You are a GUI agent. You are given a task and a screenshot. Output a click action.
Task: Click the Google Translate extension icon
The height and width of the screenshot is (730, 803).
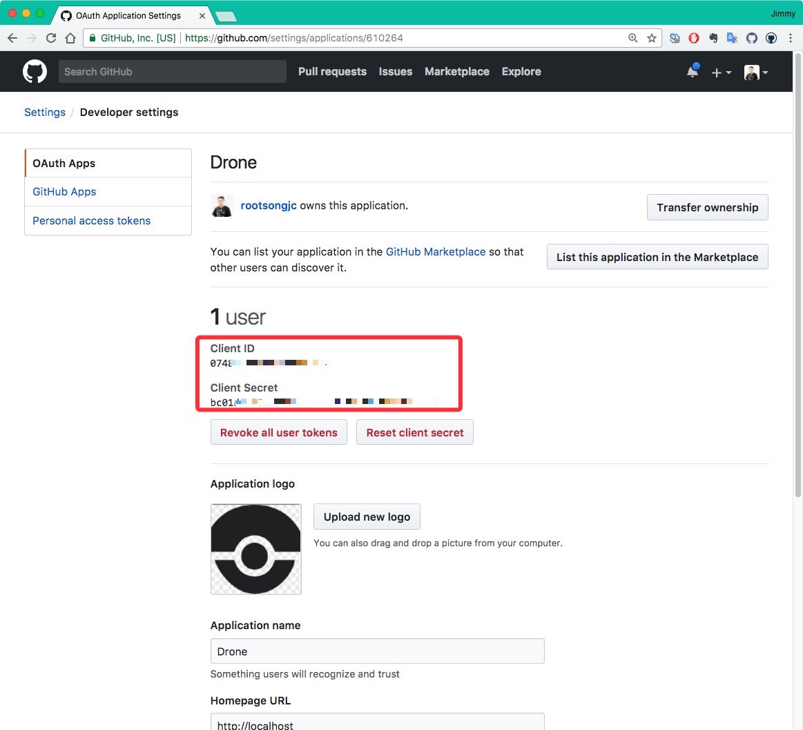tap(733, 39)
